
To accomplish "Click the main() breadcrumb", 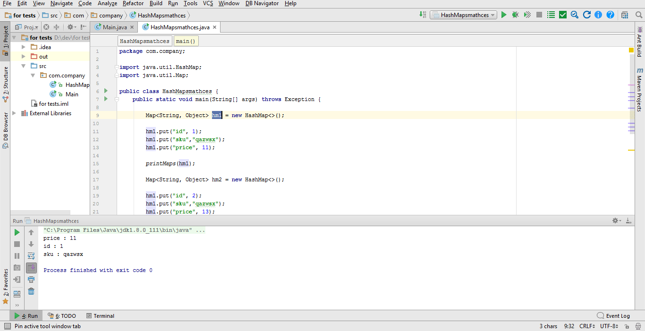I will 186,41.
